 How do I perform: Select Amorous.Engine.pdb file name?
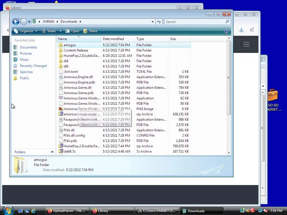(x=79, y=82)
